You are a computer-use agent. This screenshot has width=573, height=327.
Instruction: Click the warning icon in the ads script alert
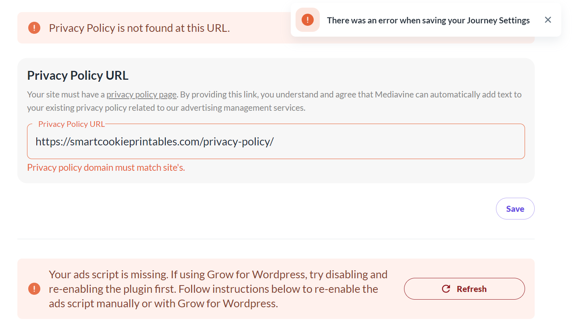tap(34, 289)
